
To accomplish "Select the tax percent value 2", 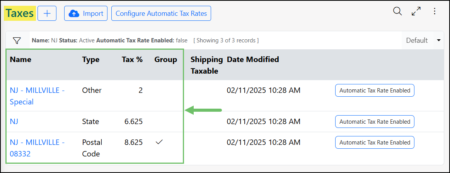I will pyautogui.click(x=141, y=91).
